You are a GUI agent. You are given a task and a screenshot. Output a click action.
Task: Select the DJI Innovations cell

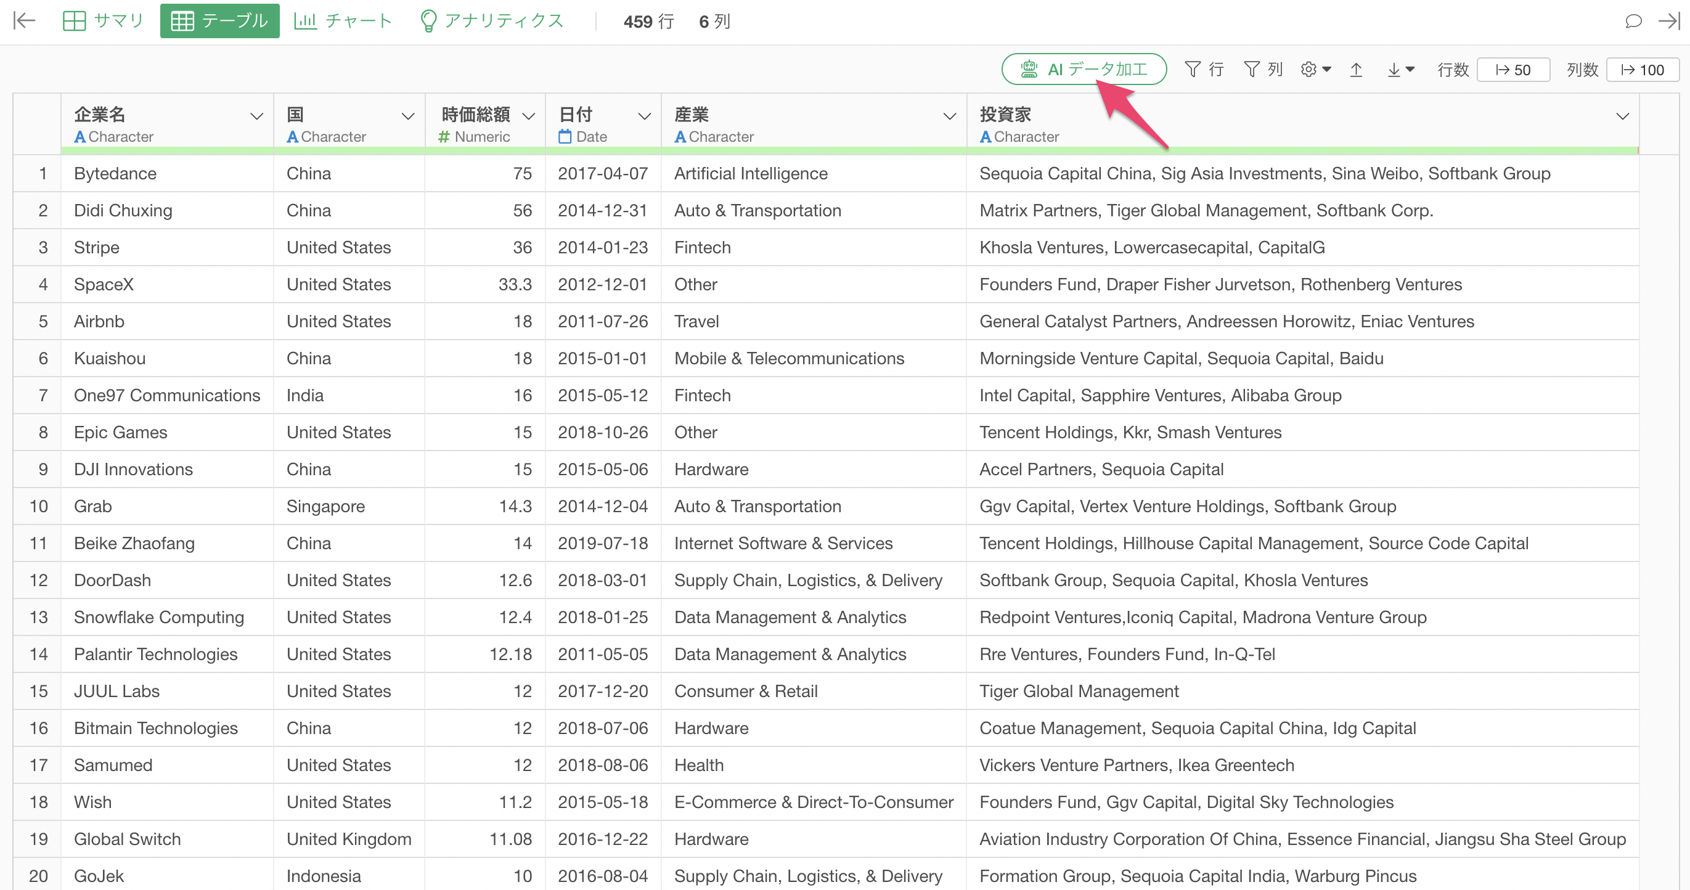click(167, 469)
